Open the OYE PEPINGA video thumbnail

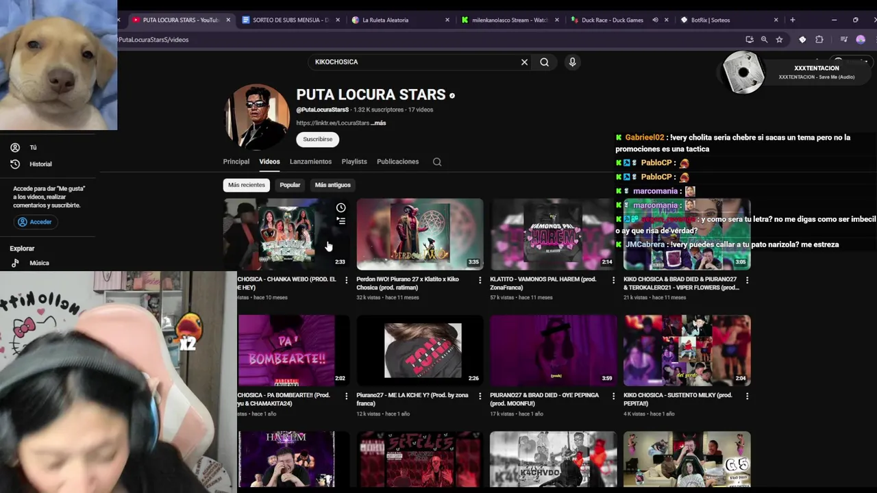coord(553,351)
